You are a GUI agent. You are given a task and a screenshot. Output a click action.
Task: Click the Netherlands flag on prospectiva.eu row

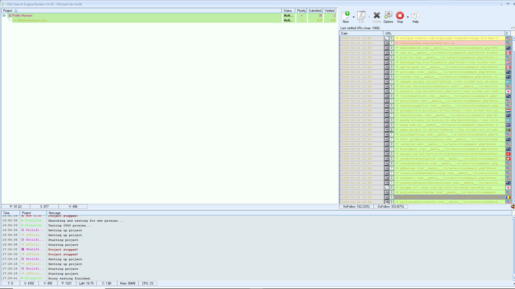pyautogui.click(x=508, y=111)
